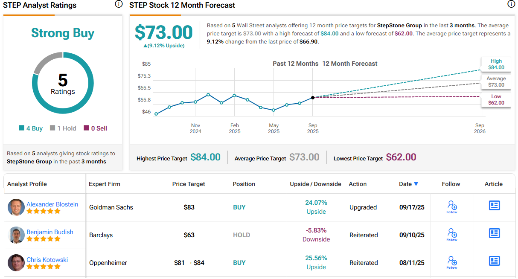Screen dimensions: 518x279
Task: Click Lowest Price Target $62.00 value
Action: click(x=401, y=157)
